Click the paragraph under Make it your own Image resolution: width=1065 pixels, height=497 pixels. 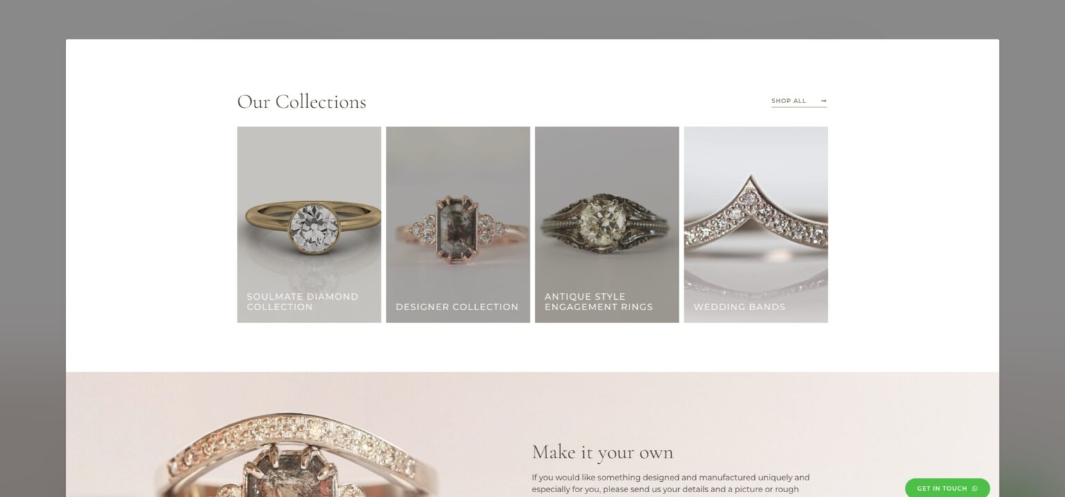(x=670, y=483)
